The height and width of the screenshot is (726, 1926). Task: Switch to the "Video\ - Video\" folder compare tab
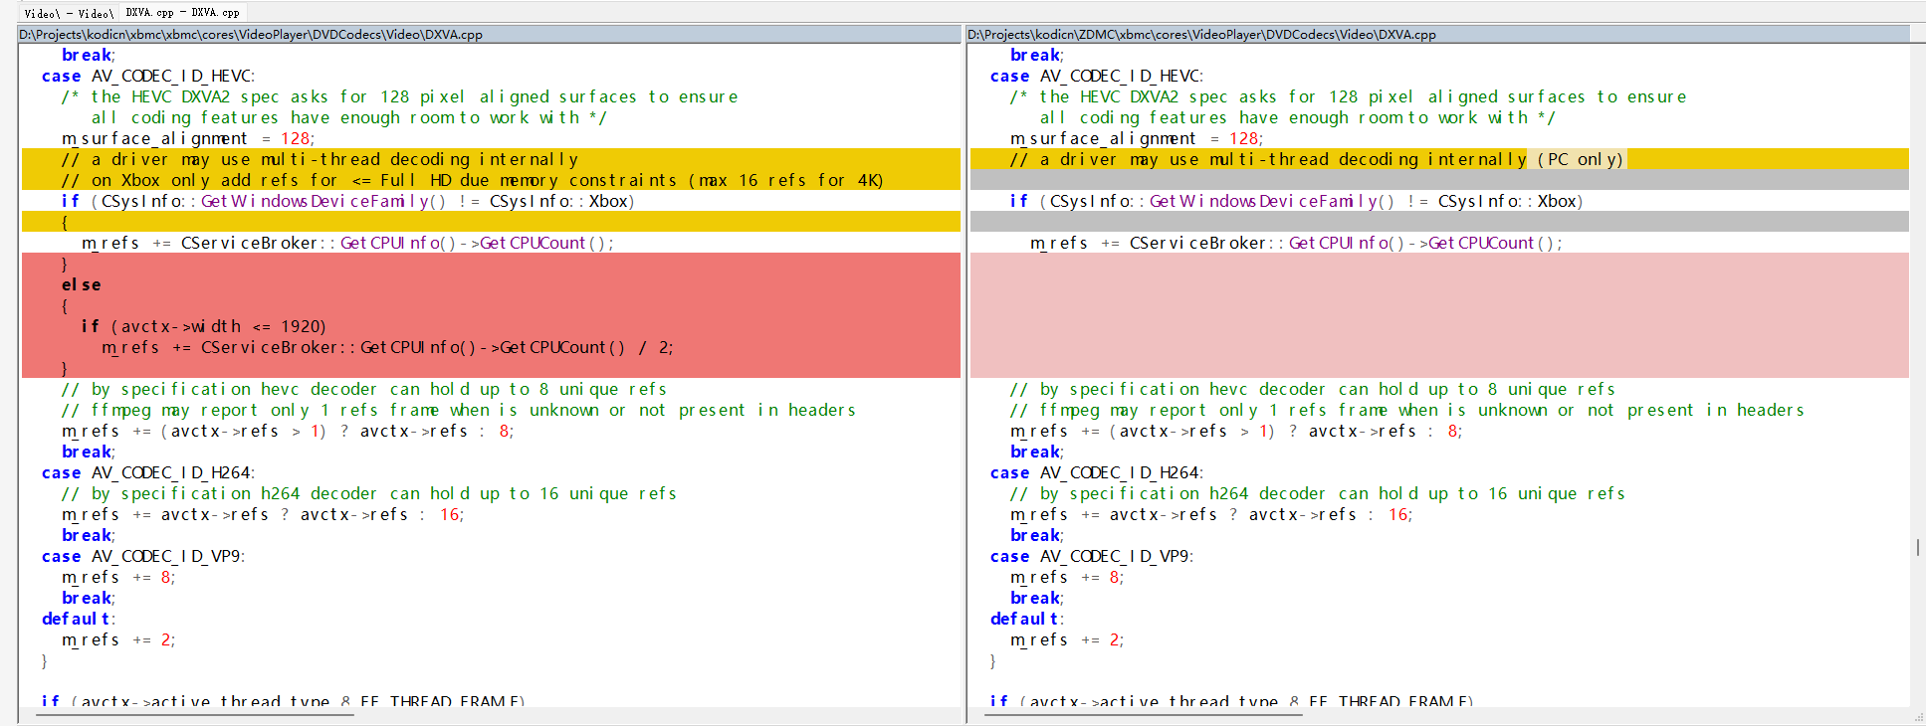[69, 13]
